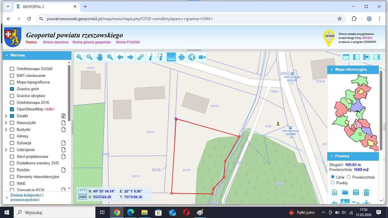Click the chain link map URL tool
The height and width of the screenshot is (218, 388).
pos(140,57)
